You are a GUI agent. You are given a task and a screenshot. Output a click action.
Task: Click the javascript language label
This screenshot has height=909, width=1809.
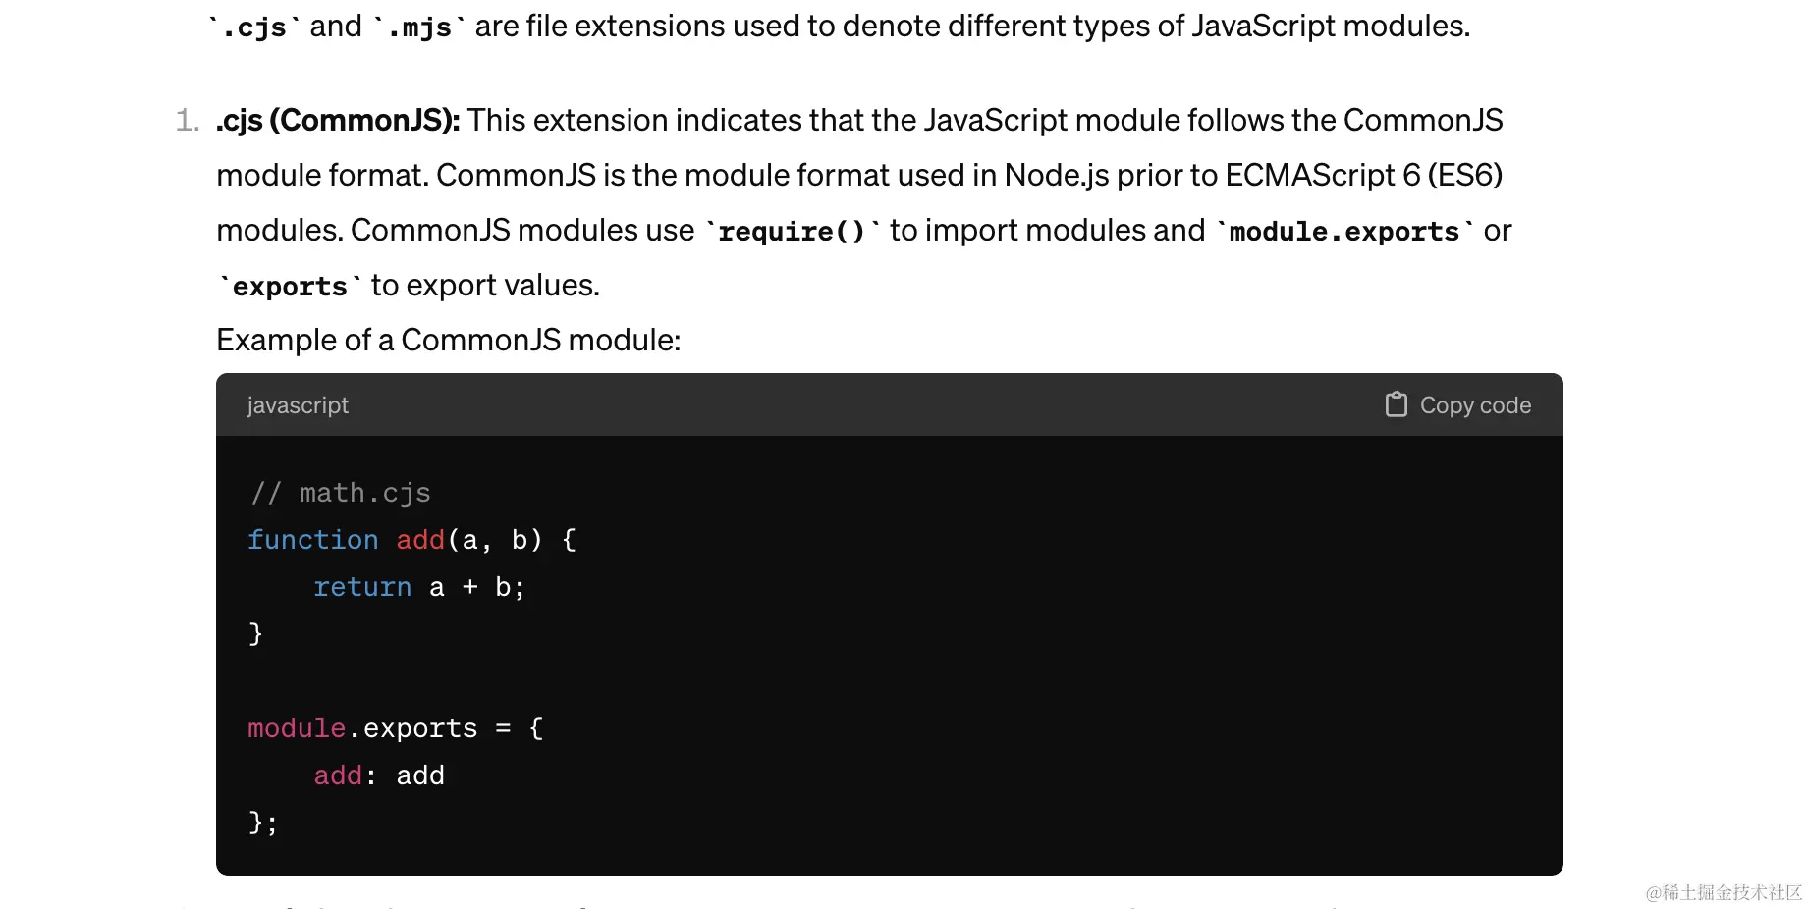tap(298, 405)
